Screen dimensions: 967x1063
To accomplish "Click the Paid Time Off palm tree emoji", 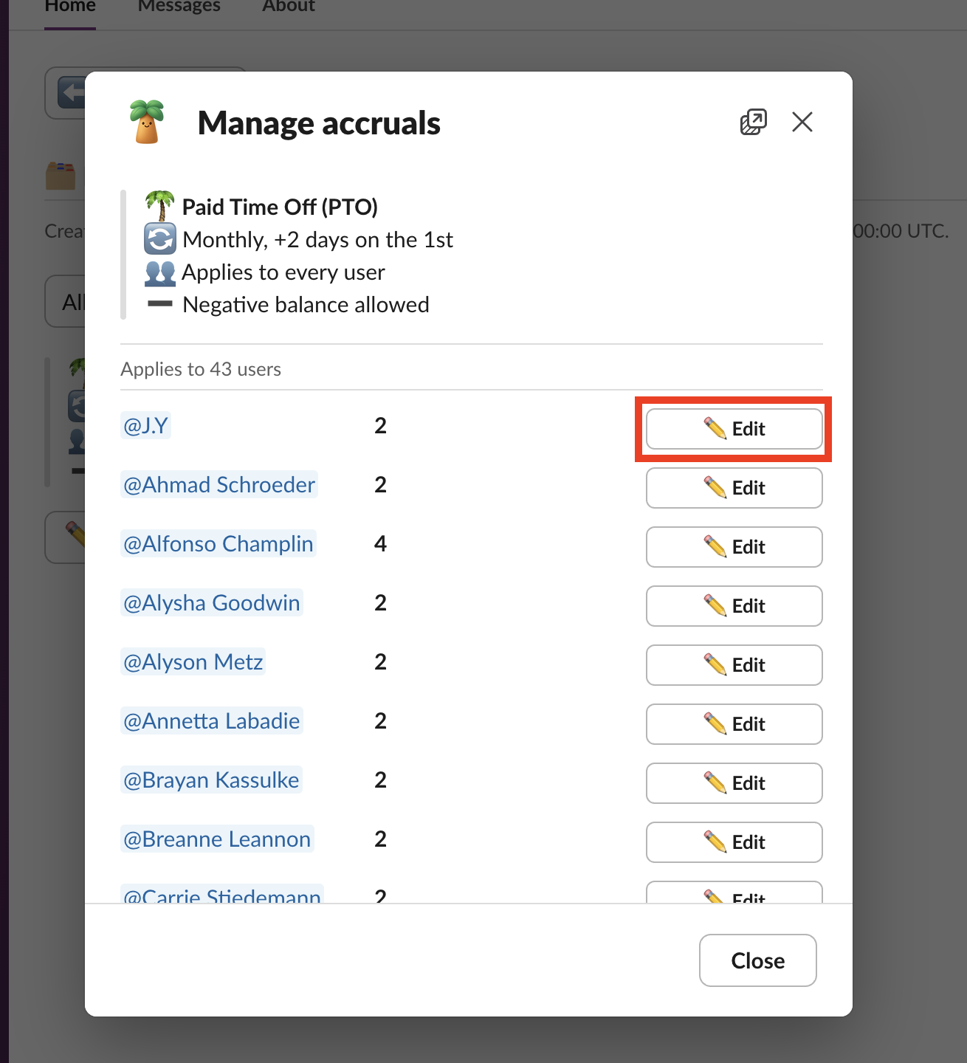I will click(x=159, y=206).
